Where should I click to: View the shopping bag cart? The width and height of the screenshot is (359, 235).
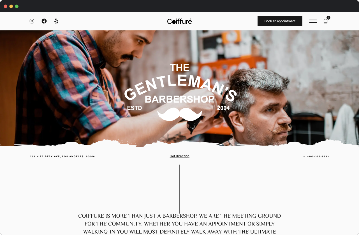325,21
